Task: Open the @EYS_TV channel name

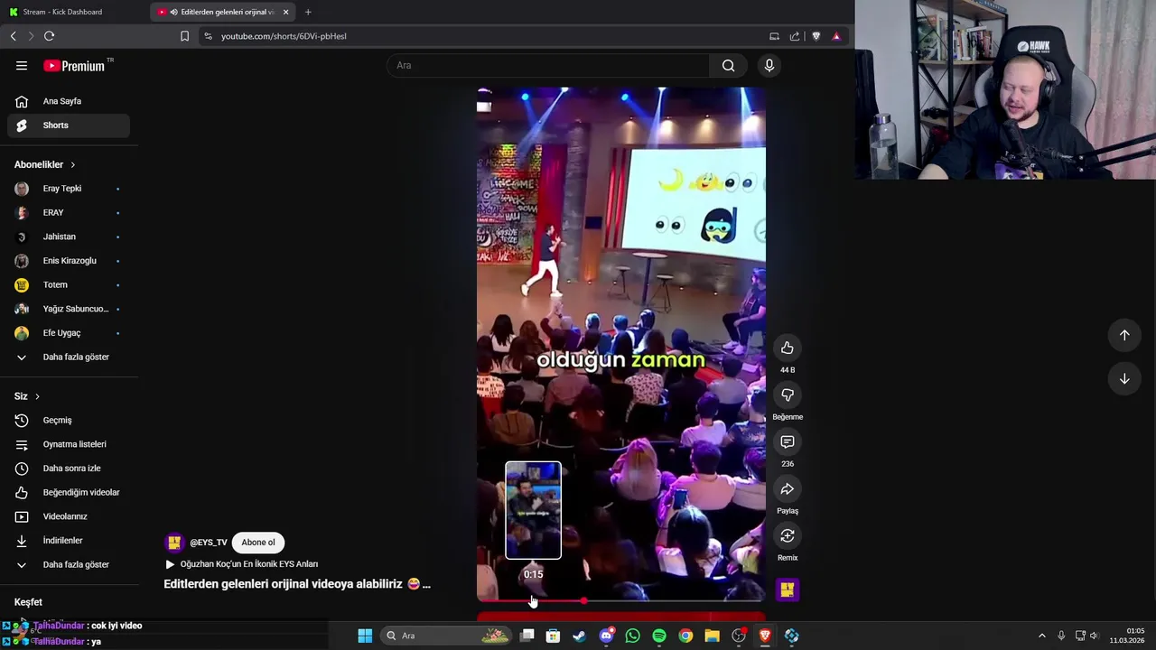Action: 209,543
